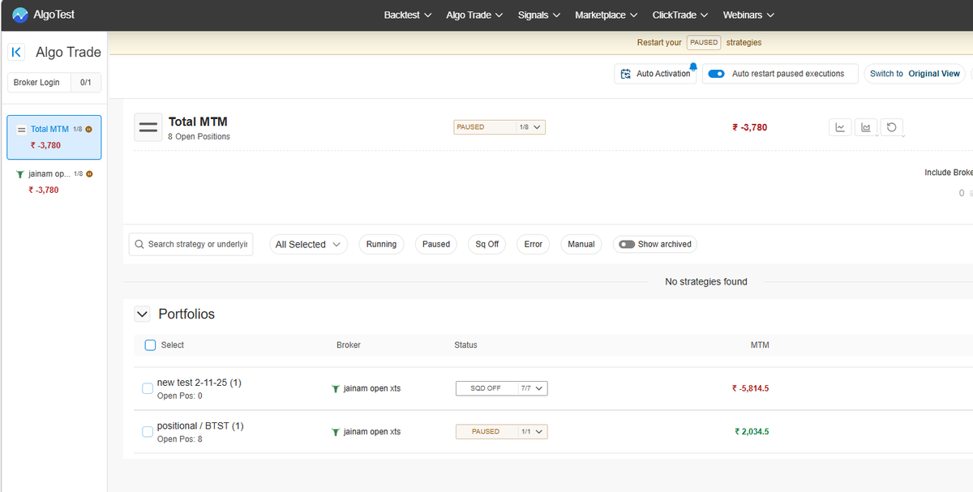Collapse sidebar with the back-arrow icon

coord(16,52)
